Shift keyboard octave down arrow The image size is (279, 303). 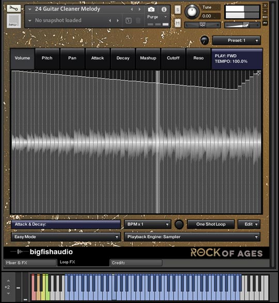point(8,294)
